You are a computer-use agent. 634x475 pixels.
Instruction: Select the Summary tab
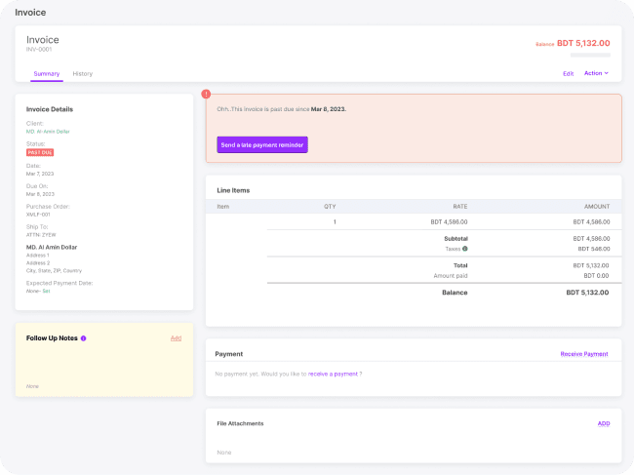click(x=47, y=74)
